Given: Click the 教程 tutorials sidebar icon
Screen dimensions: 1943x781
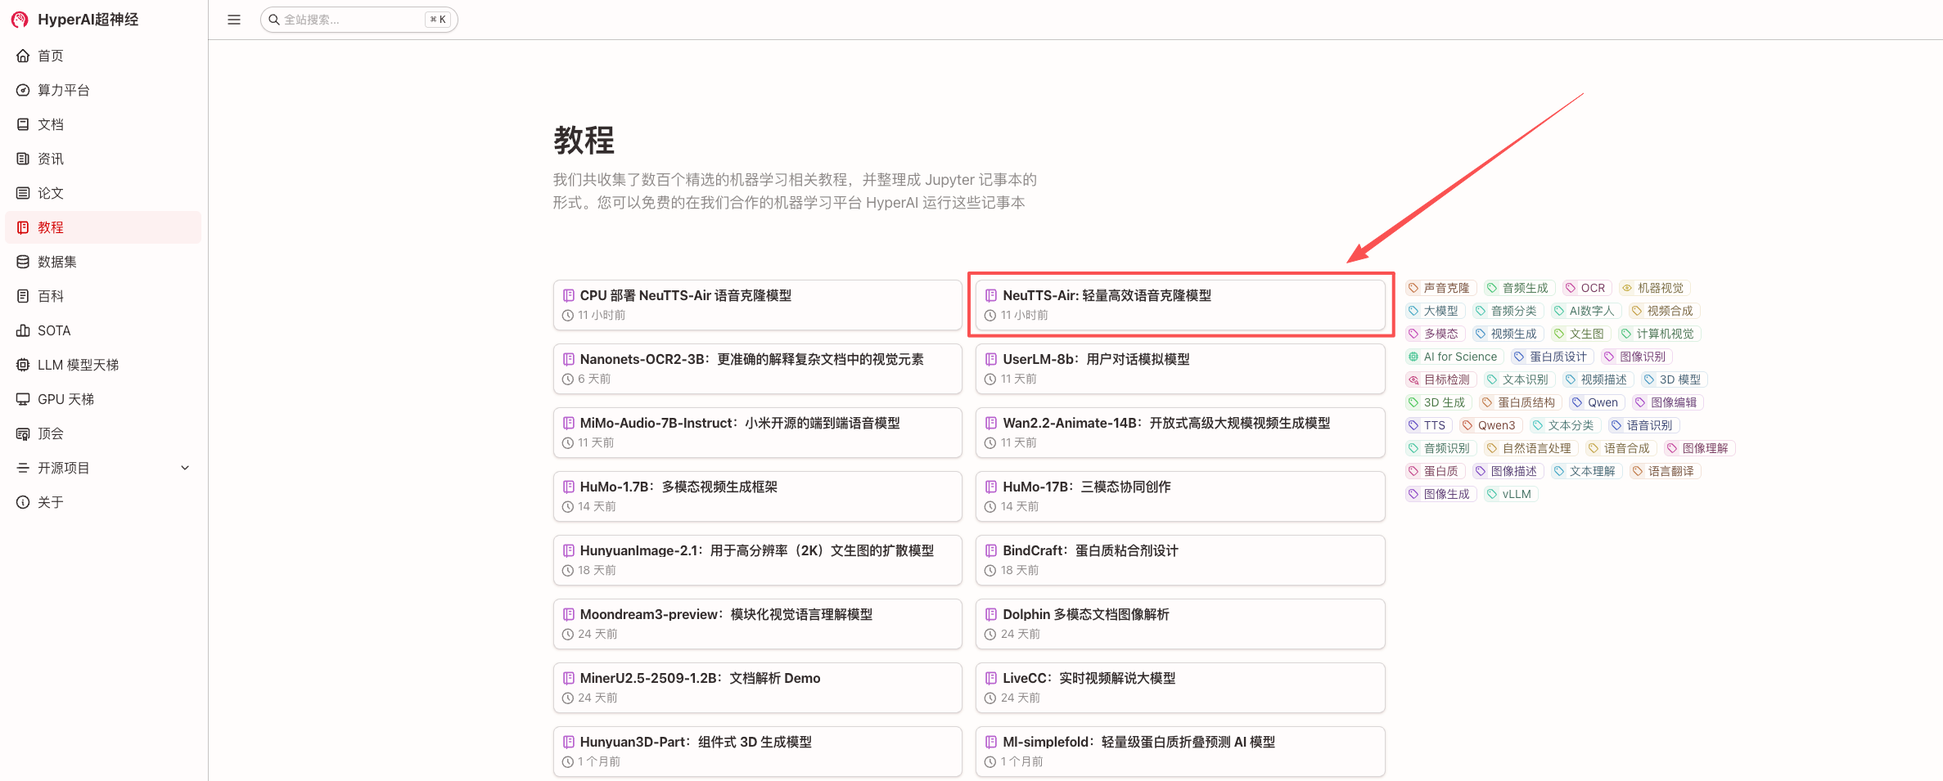Looking at the screenshot, I should point(23,227).
